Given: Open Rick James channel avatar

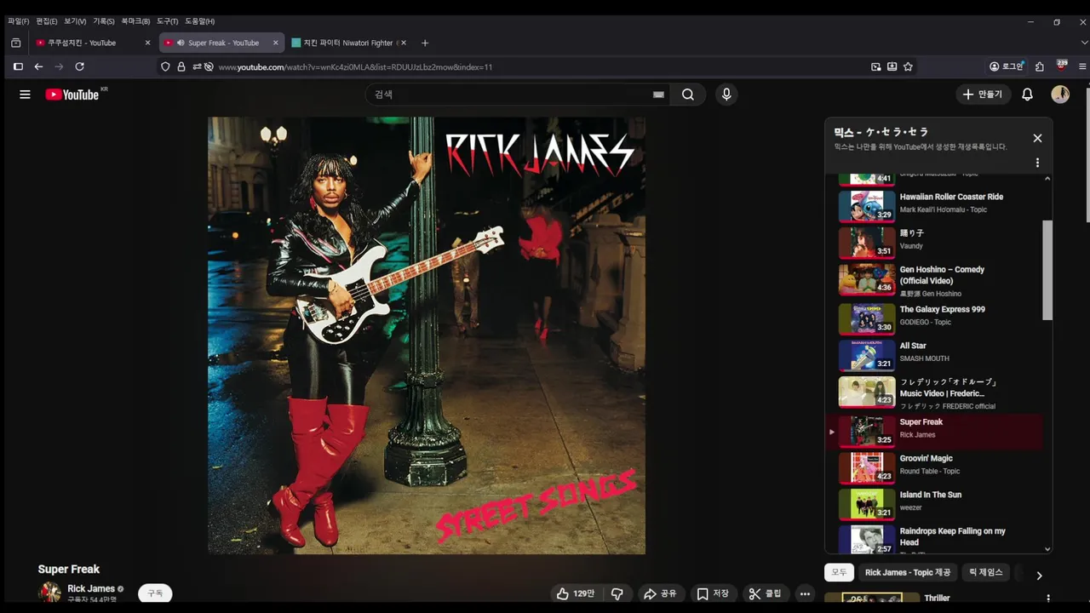Looking at the screenshot, I should click(50, 592).
